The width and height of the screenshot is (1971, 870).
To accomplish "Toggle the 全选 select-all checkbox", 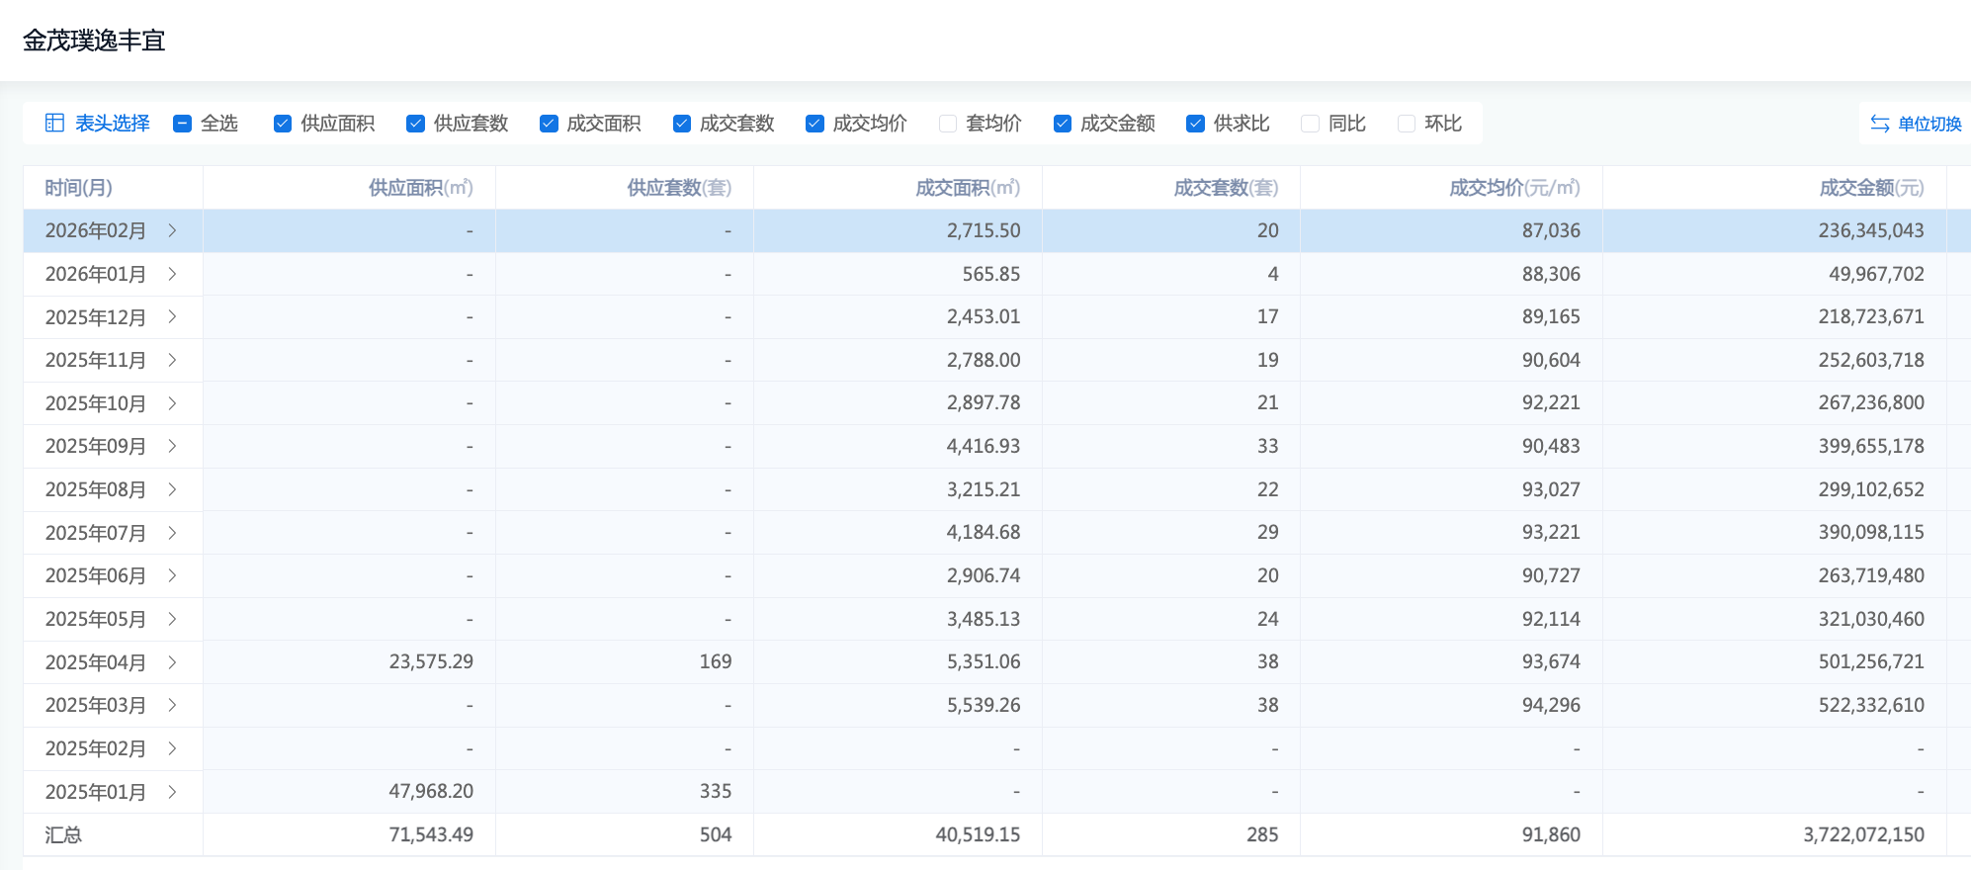I will pyautogui.click(x=182, y=124).
